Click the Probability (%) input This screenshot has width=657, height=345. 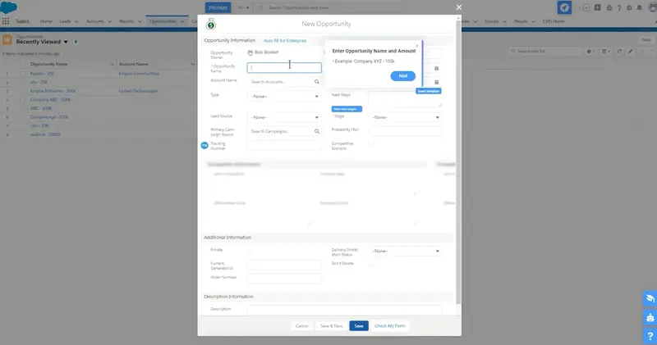(x=405, y=131)
